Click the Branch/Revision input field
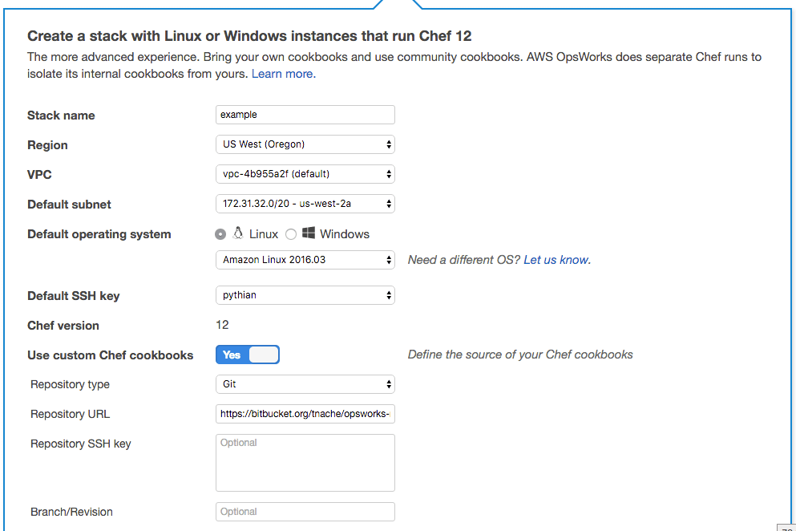 pyautogui.click(x=305, y=512)
